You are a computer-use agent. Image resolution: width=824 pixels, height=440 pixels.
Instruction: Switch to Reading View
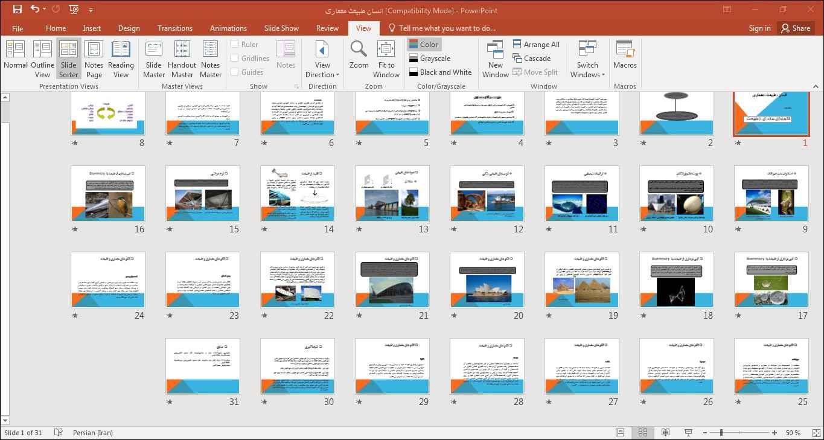pos(121,58)
